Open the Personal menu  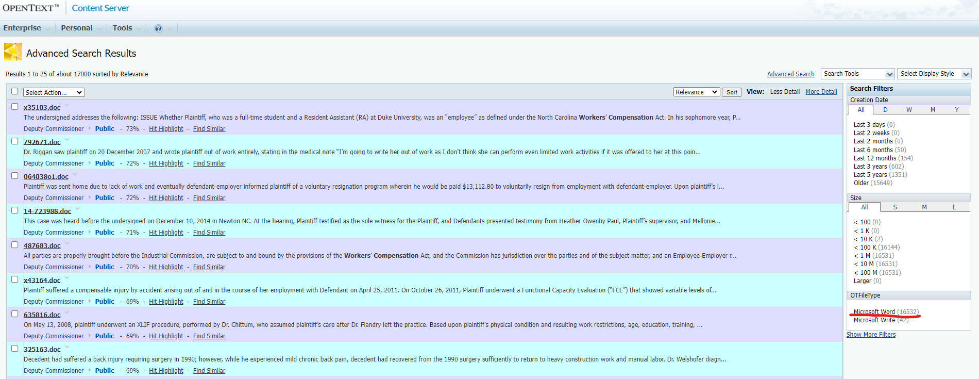(x=77, y=28)
